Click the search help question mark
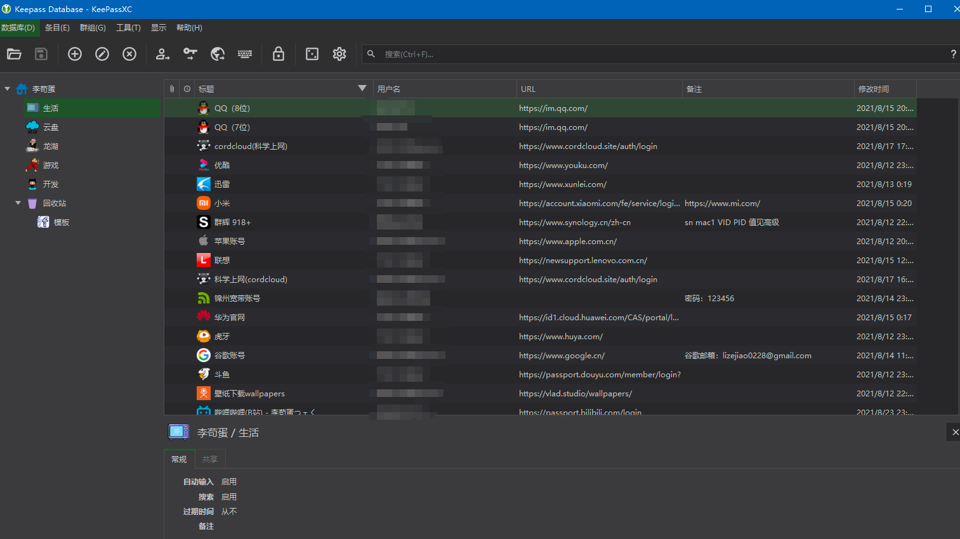The width and height of the screenshot is (960, 539). point(953,55)
